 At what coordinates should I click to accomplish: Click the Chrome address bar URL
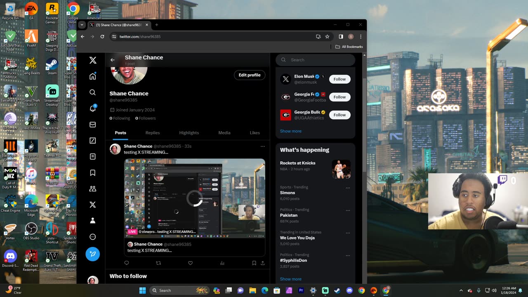[x=140, y=37]
